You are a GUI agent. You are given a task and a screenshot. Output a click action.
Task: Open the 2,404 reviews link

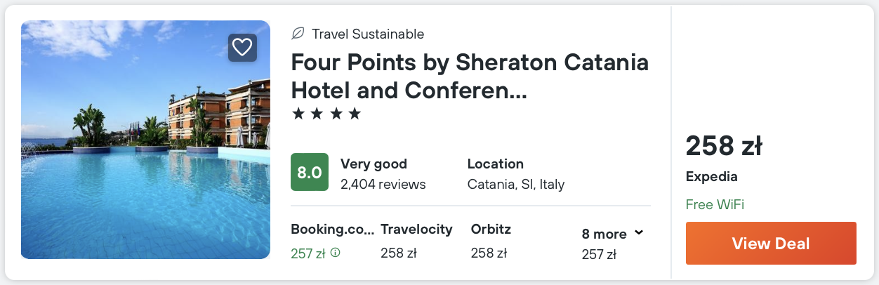click(383, 185)
